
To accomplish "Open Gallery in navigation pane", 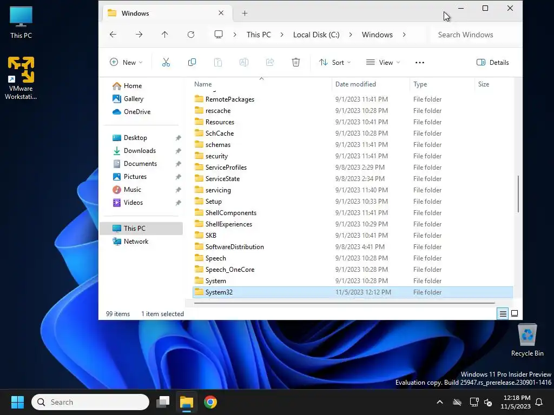I will click(141, 99).
